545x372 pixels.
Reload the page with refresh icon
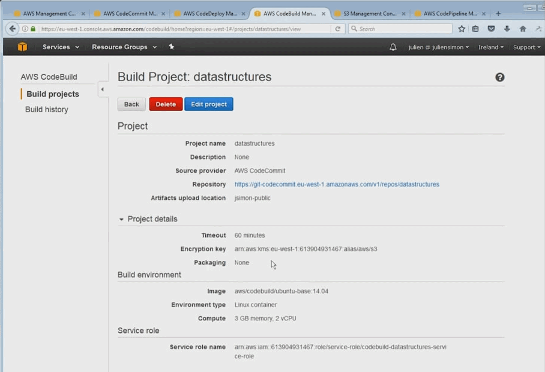(337, 29)
